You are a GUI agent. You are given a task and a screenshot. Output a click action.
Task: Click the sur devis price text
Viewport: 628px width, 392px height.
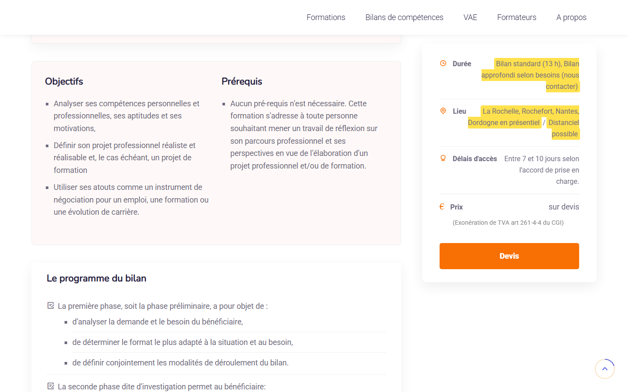[x=564, y=207]
